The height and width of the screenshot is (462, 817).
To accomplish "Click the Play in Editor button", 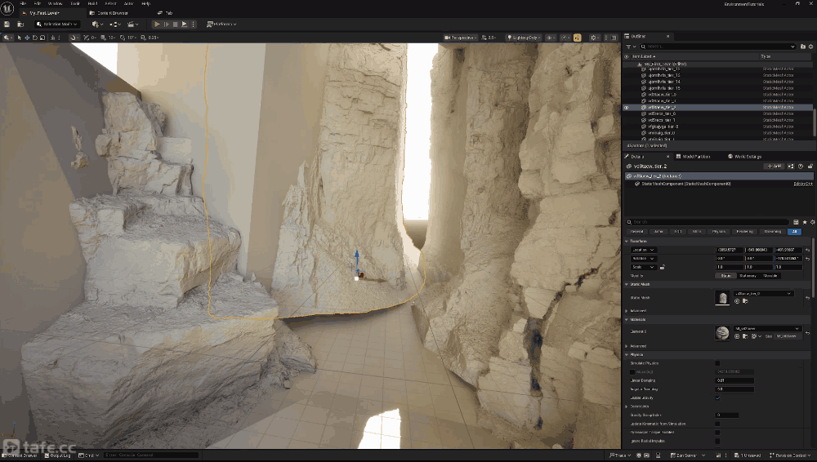I will (158, 24).
